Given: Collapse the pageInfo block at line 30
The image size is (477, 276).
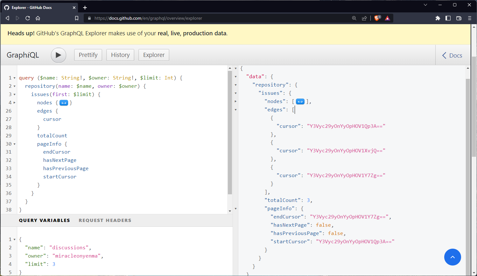Looking at the screenshot, I should 14,144.
